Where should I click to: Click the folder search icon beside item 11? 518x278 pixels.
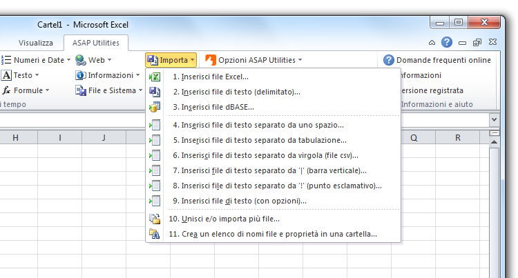click(155, 234)
